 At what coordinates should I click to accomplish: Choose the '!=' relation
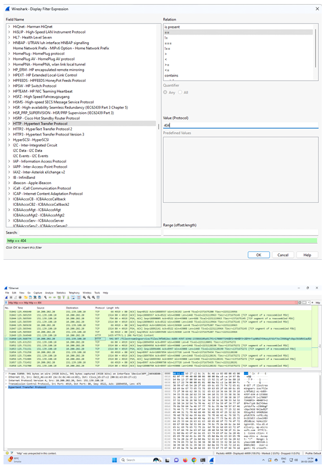click(238, 37)
